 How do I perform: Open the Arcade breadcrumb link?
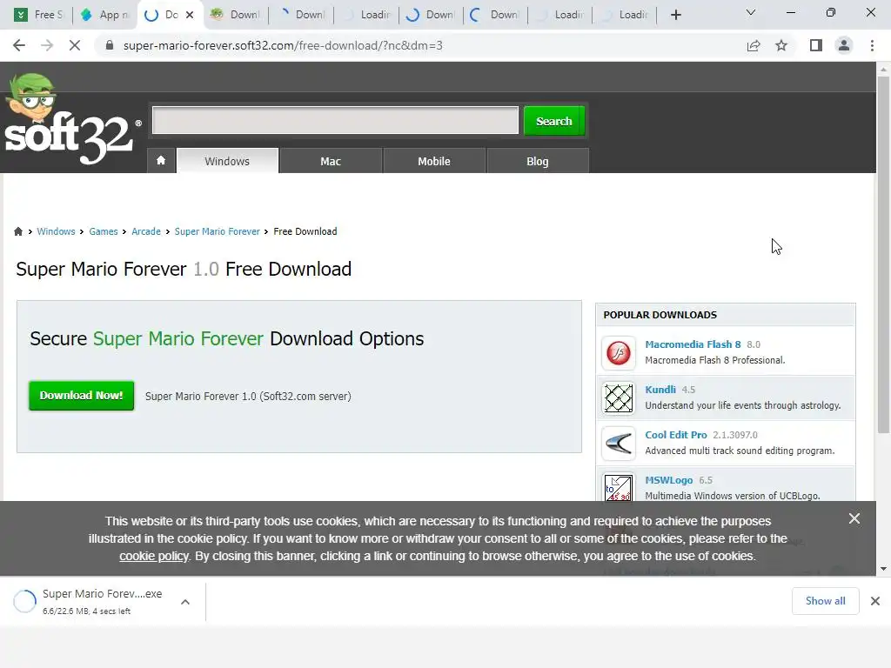click(146, 231)
